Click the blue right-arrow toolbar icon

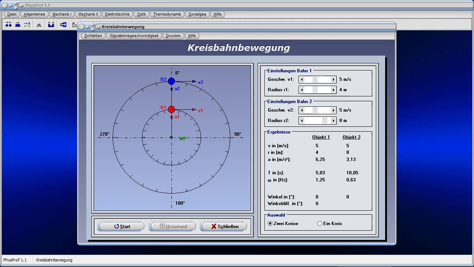coord(63,24)
